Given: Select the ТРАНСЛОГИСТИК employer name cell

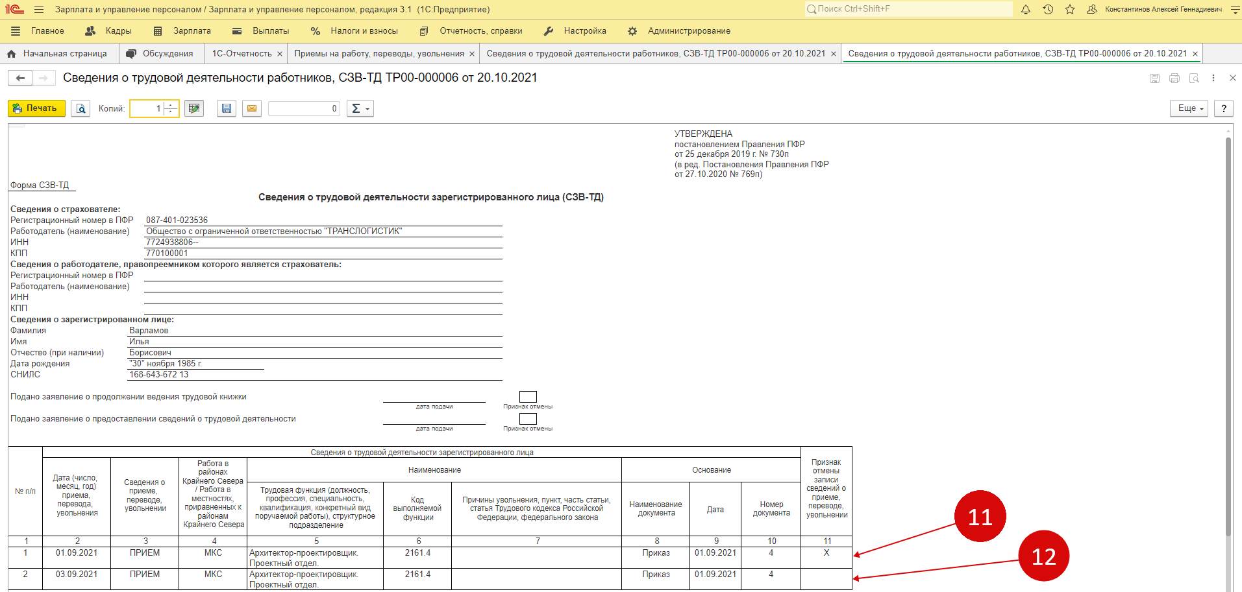Looking at the screenshot, I should 323,231.
